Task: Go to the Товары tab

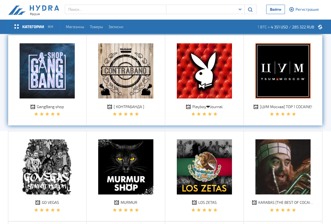Action: [96, 27]
